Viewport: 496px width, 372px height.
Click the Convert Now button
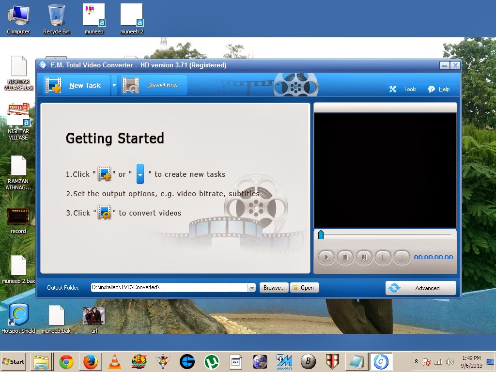click(x=154, y=85)
